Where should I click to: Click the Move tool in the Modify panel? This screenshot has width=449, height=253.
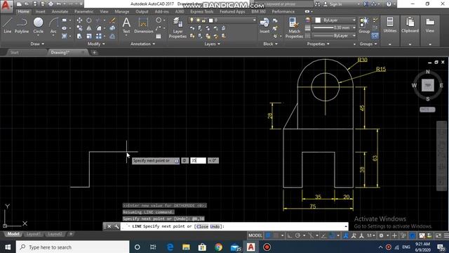(x=79, y=20)
